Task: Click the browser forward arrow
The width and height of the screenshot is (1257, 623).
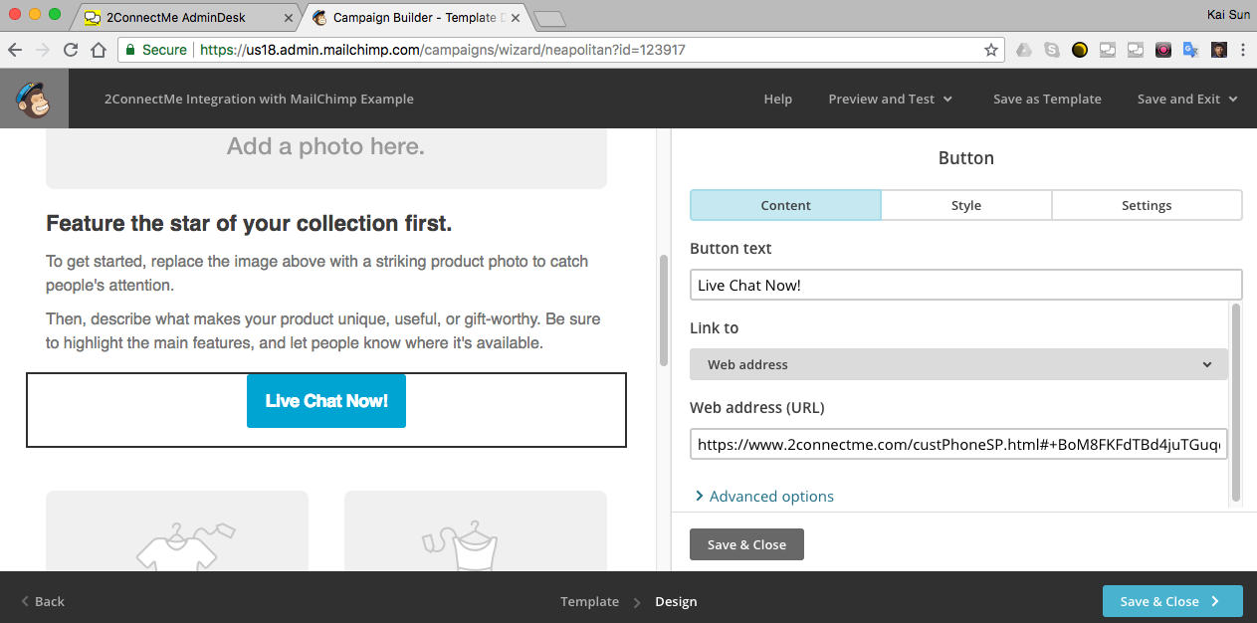Action: click(43, 50)
